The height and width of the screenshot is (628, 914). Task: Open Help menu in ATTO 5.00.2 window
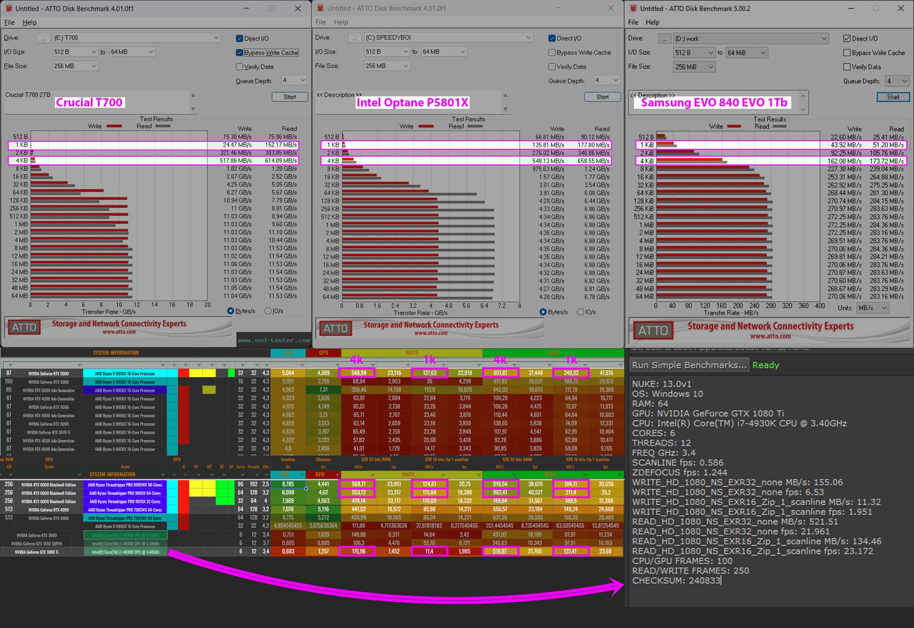(652, 22)
